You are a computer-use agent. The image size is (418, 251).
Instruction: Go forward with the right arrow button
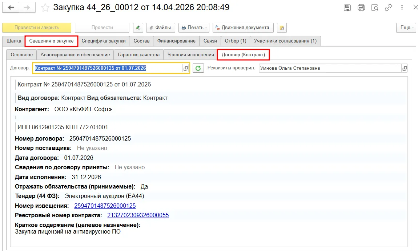[27, 8]
